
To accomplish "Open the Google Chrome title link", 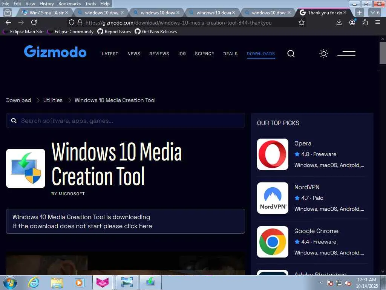I will (x=316, y=231).
